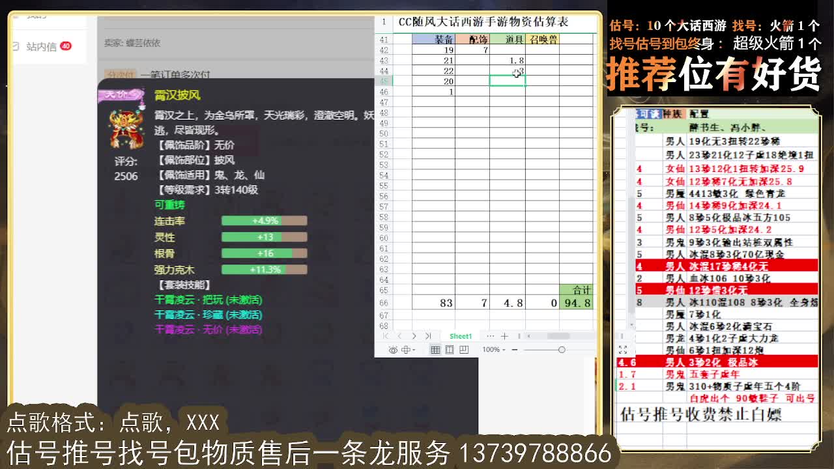Open the sheet list ellipsis
This screenshot has width=834, height=469.
pos(490,336)
